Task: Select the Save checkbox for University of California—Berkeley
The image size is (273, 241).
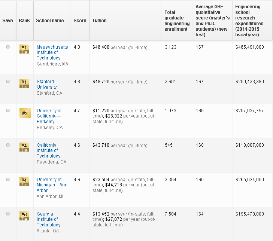Action: tap(8, 111)
